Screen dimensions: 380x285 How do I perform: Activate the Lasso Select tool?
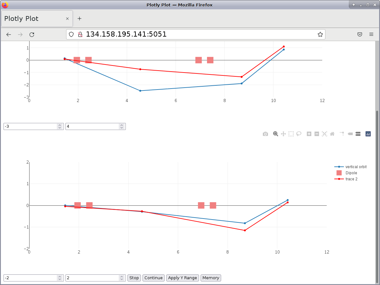(299, 134)
